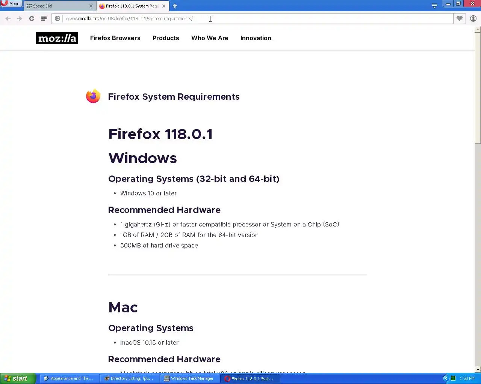Image resolution: width=481 pixels, height=384 pixels.
Task: Click '1GB of RAM / 2GB of RAM' line
Action: coord(189,235)
